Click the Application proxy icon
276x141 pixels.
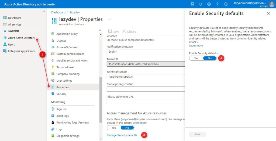pyautogui.click(x=53, y=34)
